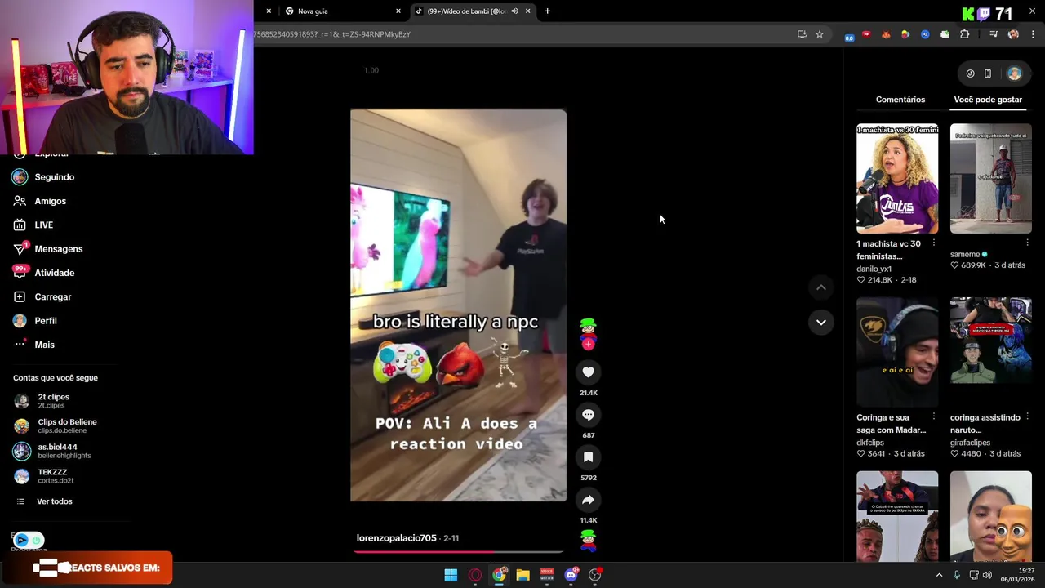Seek in the video progress bar
Screen dimensions: 1045x588
point(458,551)
